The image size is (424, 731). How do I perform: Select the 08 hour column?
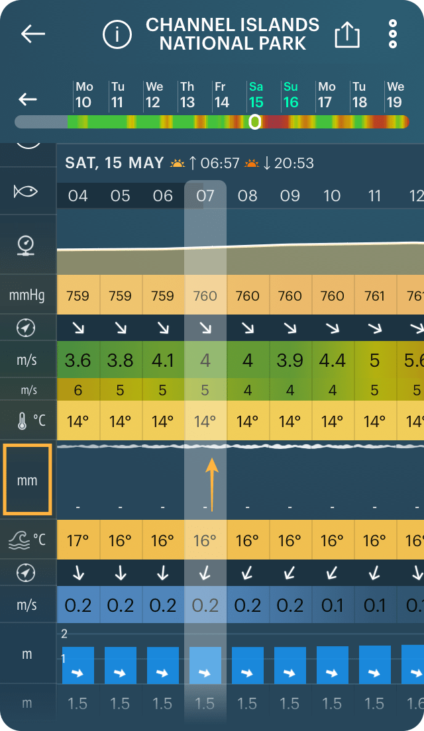click(x=247, y=195)
